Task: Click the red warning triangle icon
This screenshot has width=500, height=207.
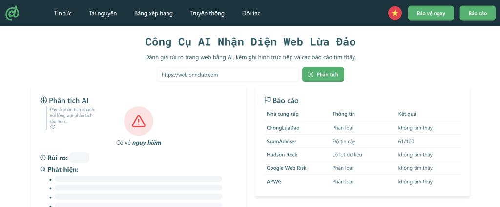Action: 139,121
